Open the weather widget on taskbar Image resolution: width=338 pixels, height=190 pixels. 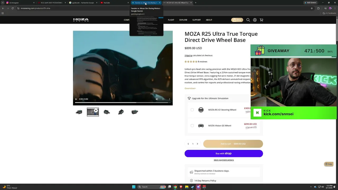pos(10,187)
